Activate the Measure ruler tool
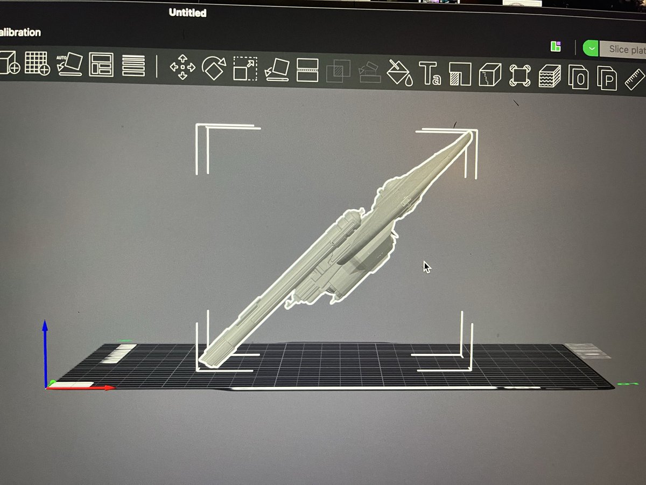The height and width of the screenshot is (485, 646). click(636, 79)
